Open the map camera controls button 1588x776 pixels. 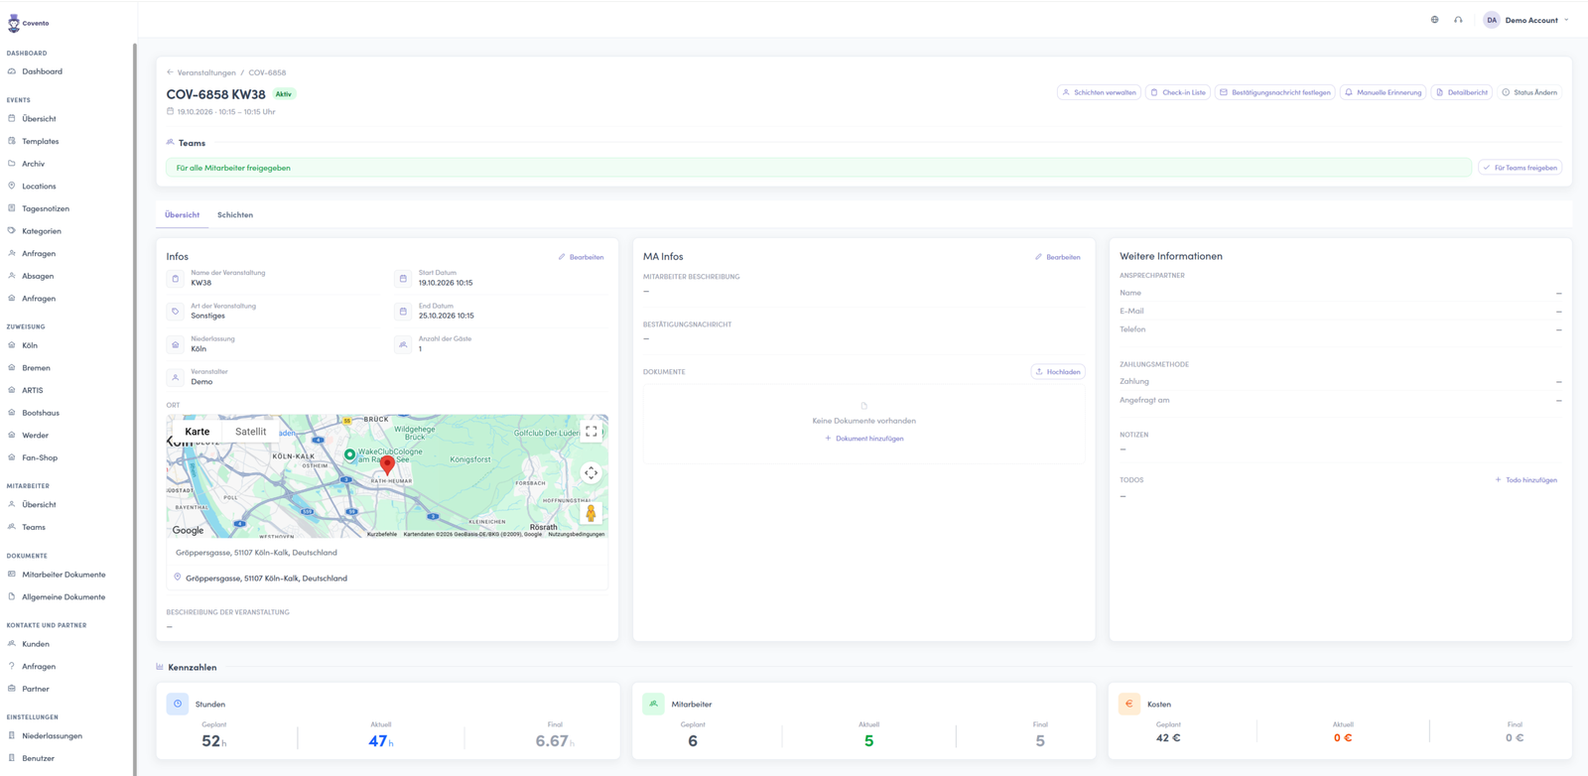click(592, 473)
